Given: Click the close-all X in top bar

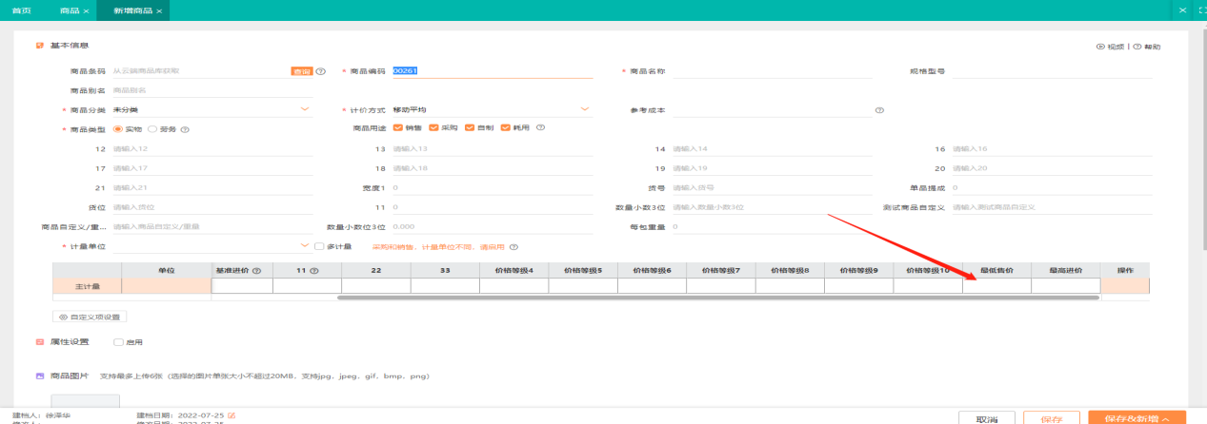Looking at the screenshot, I should click(x=1182, y=10).
